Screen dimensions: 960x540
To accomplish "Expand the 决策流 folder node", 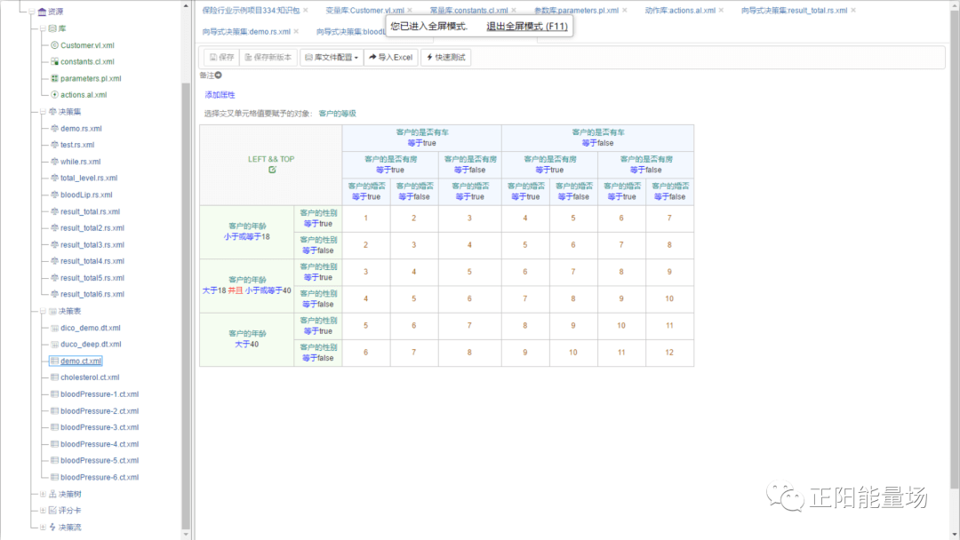I will (x=43, y=528).
